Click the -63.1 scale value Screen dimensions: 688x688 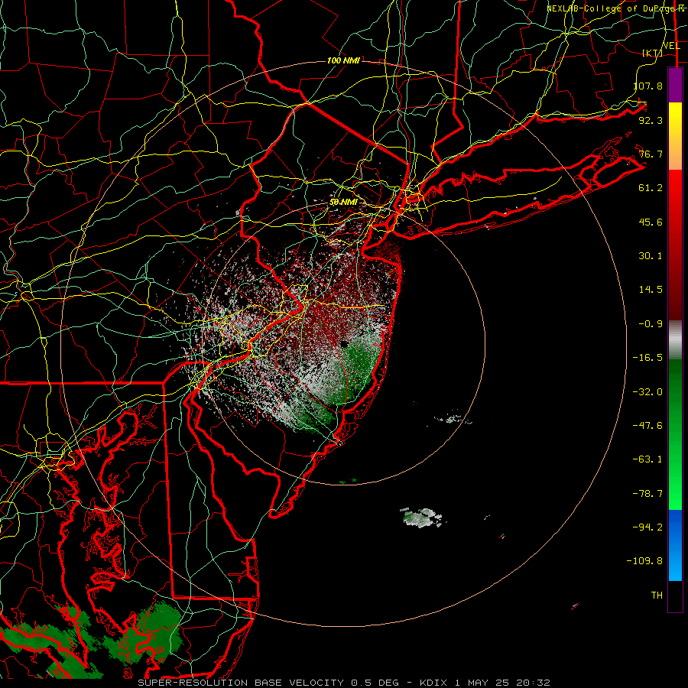(647, 459)
